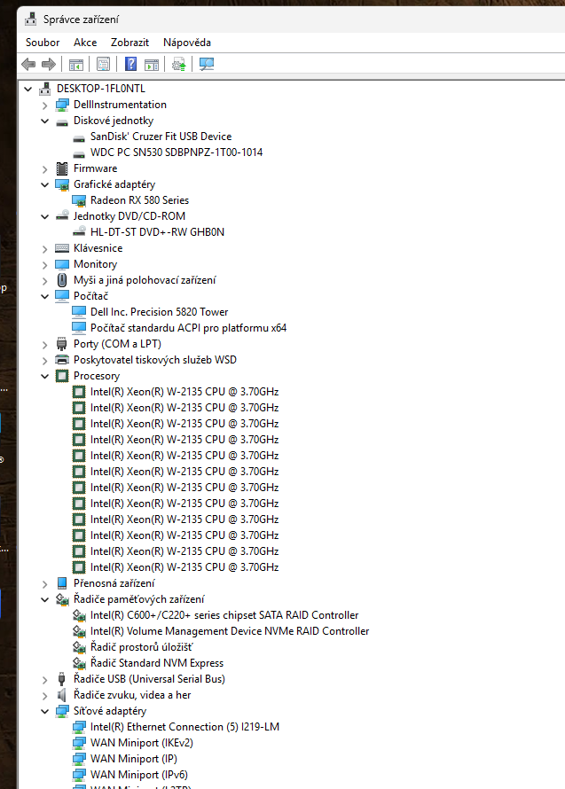
Task: Click the Procesory category chip icon
Action: click(x=62, y=376)
